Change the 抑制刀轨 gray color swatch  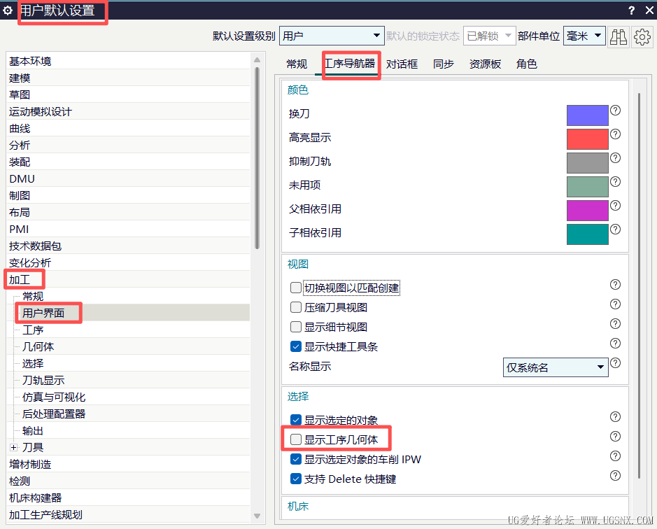[x=588, y=163]
